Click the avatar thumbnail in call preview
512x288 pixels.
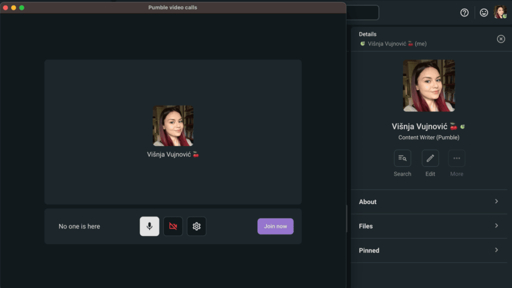[173, 125]
